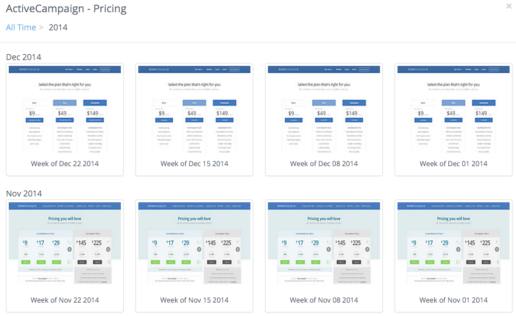
Task: Open Week of Nov 01 2014 thumbnail
Action: pos(454,243)
